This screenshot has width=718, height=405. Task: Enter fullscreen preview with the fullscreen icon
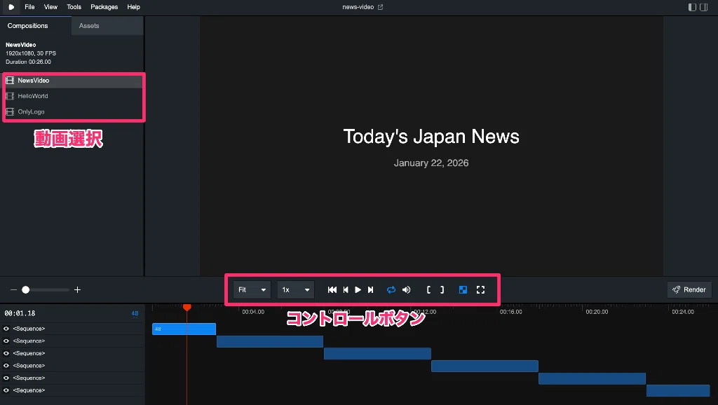pyautogui.click(x=480, y=289)
